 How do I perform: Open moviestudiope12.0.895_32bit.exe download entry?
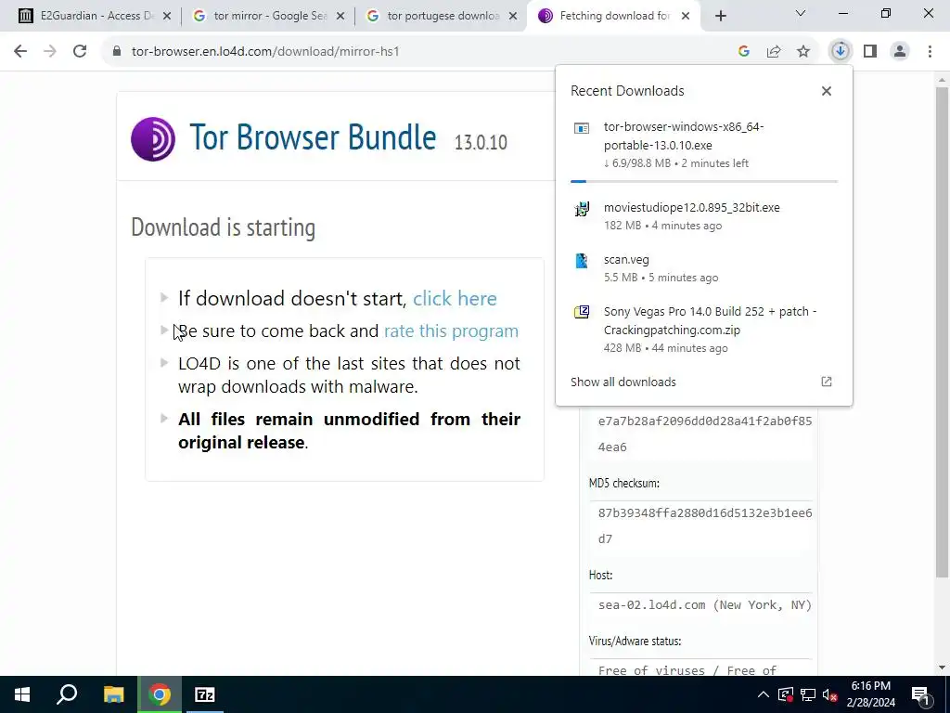click(x=704, y=215)
